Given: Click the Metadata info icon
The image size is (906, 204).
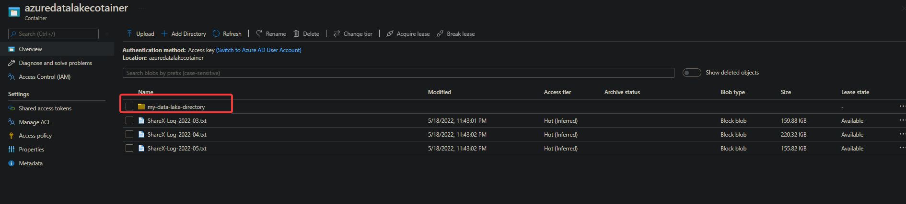Looking at the screenshot, I should click(x=12, y=163).
